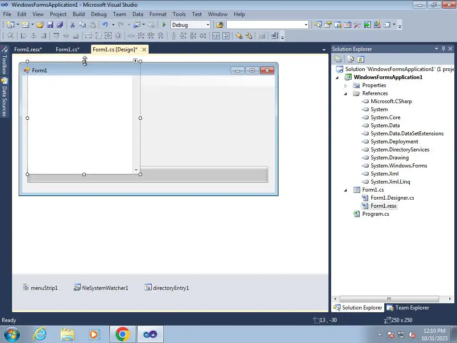Collapse the References node
Viewport: 457px width, 343px height.
pyautogui.click(x=346, y=94)
